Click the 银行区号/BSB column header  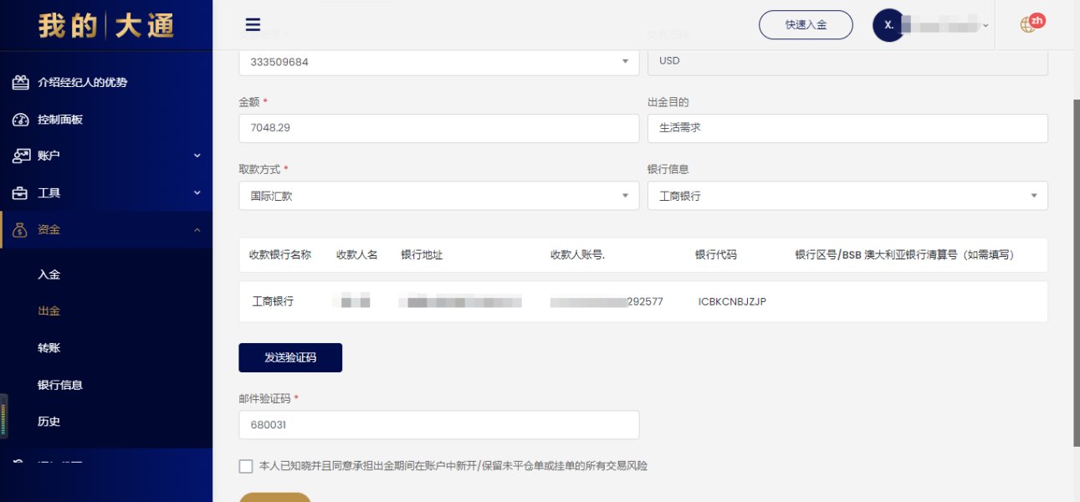(904, 254)
